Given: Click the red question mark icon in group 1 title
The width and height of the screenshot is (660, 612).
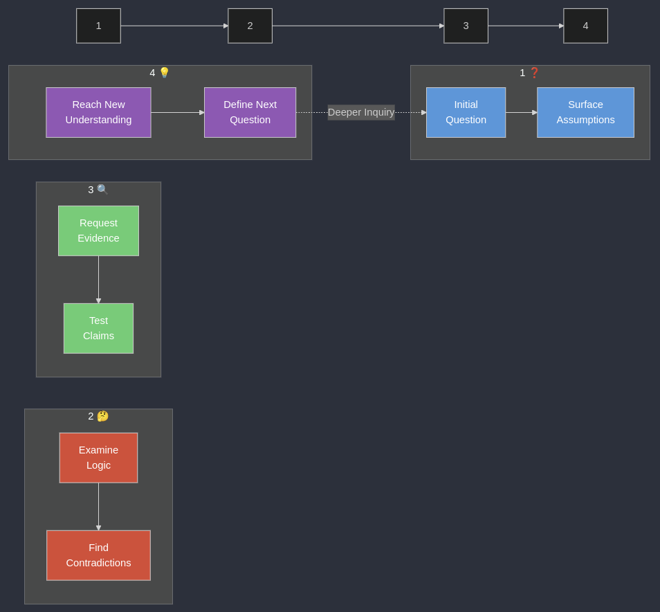Looking at the screenshot, I should 534,73.
